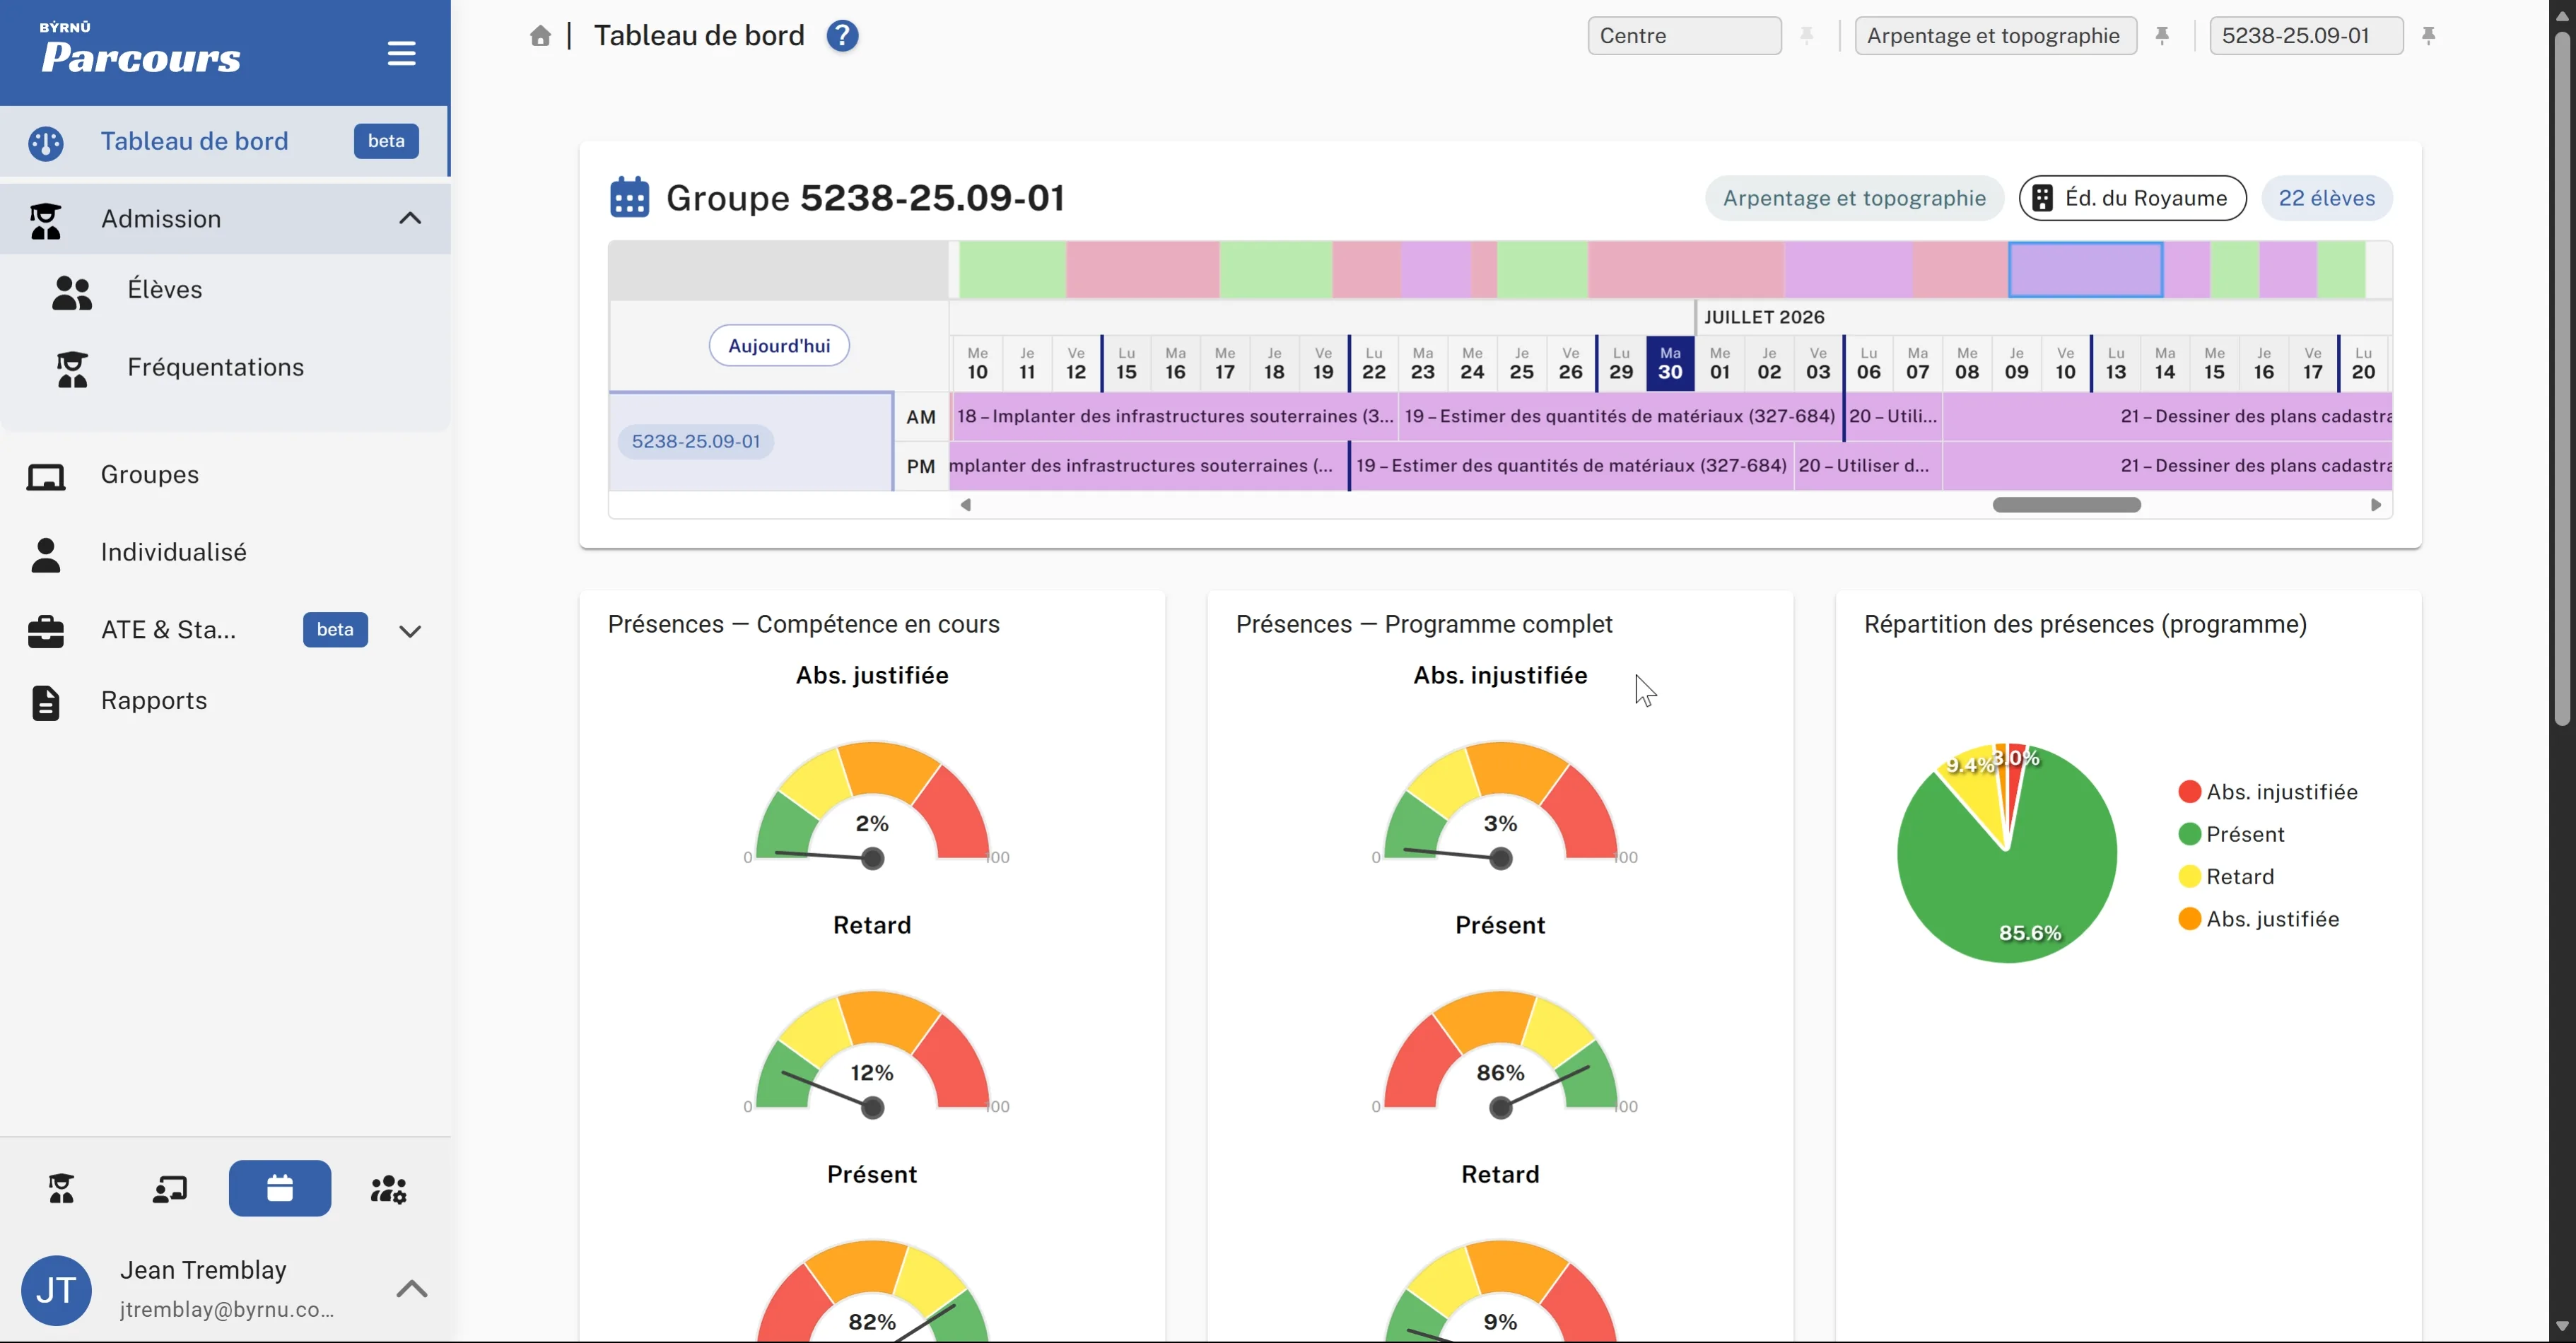Toggle pin beside group 5238-25.09-01 field
This screenshot has height=1343, width=2576.
(2428, 36)
